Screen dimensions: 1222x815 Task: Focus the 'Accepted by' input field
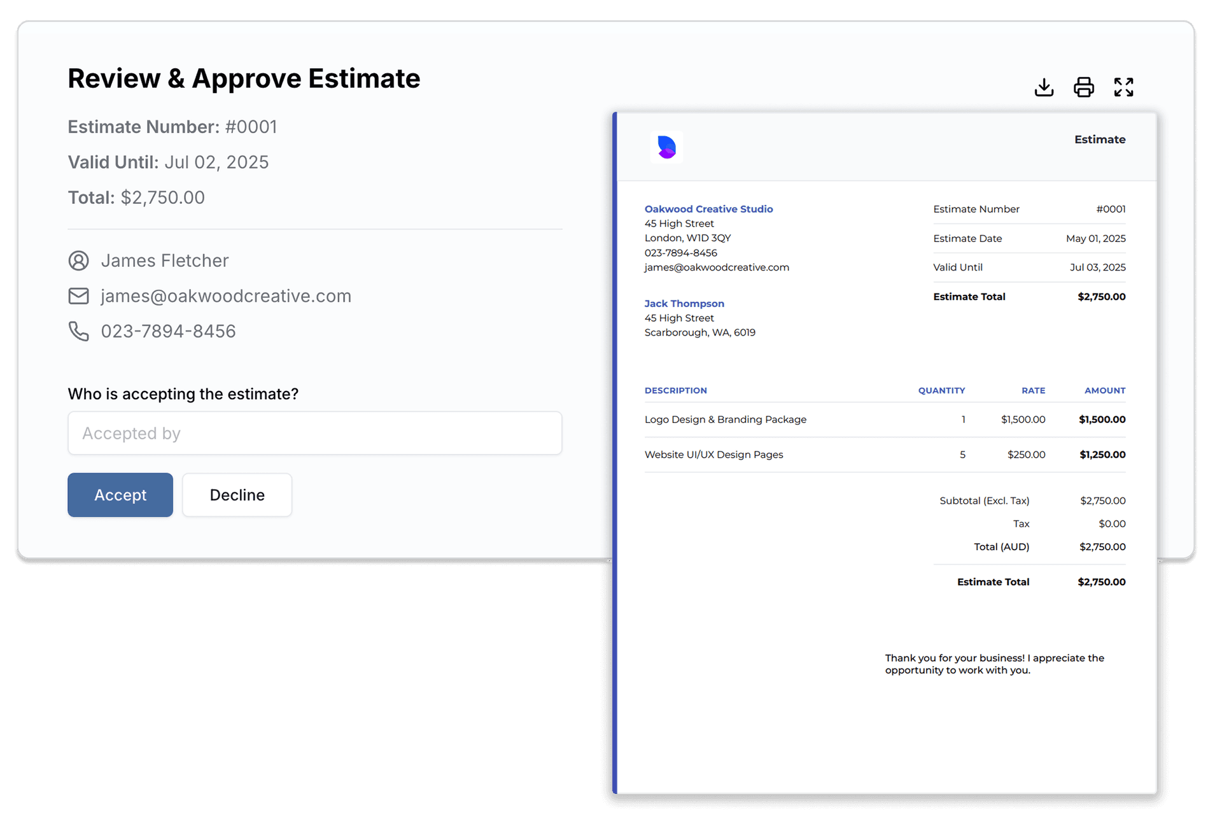click(315, 433)
